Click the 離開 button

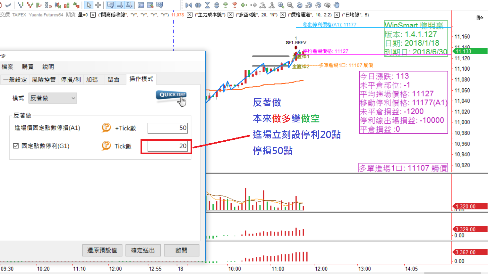[x=181, y=250]
